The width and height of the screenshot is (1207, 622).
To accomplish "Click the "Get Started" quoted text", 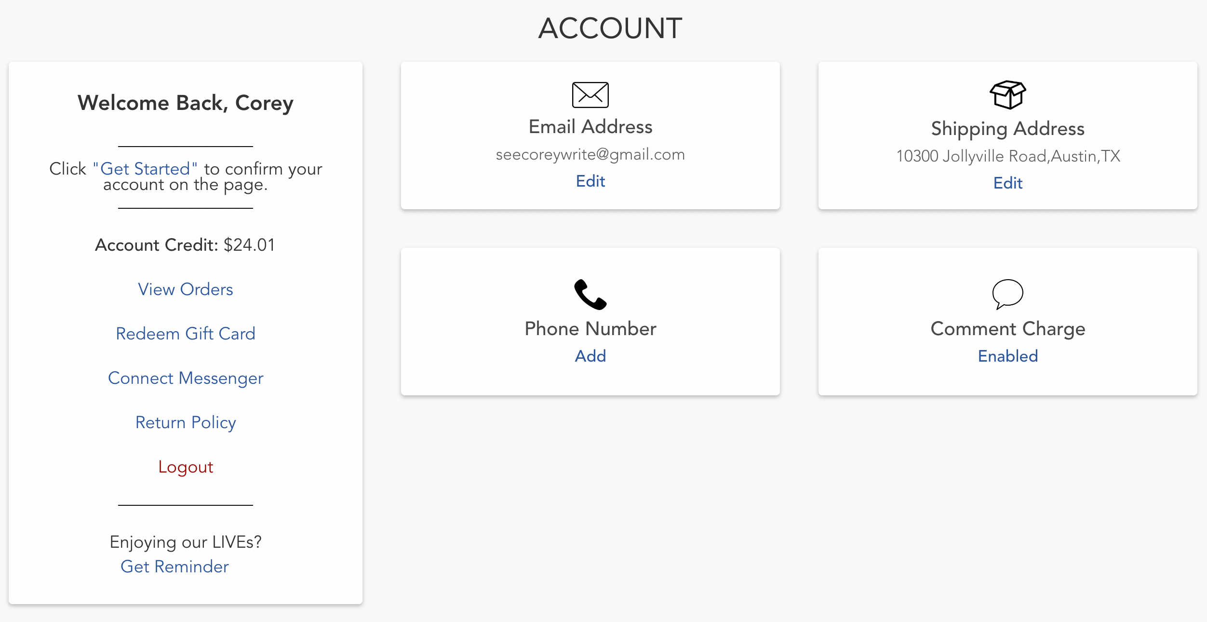I will click(145, 169).
